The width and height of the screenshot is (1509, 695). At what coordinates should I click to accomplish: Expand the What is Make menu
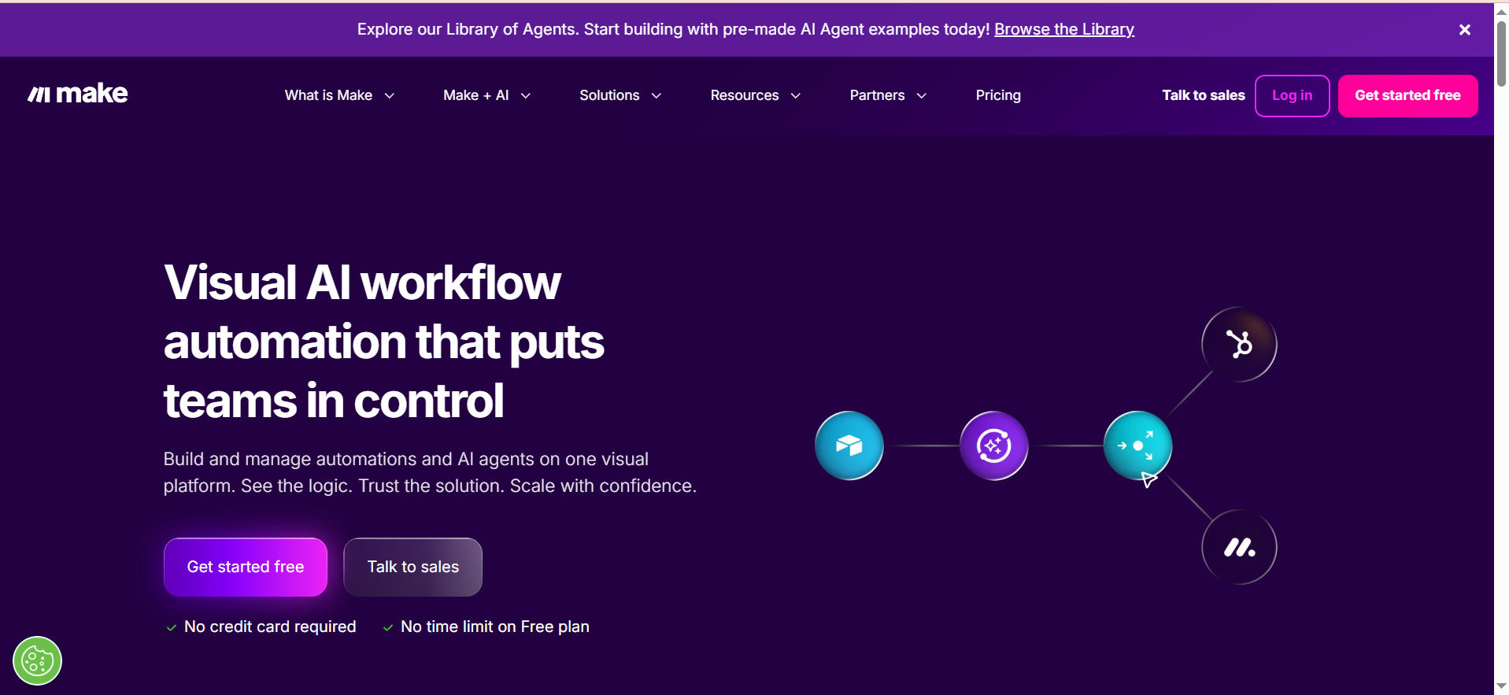339,95
